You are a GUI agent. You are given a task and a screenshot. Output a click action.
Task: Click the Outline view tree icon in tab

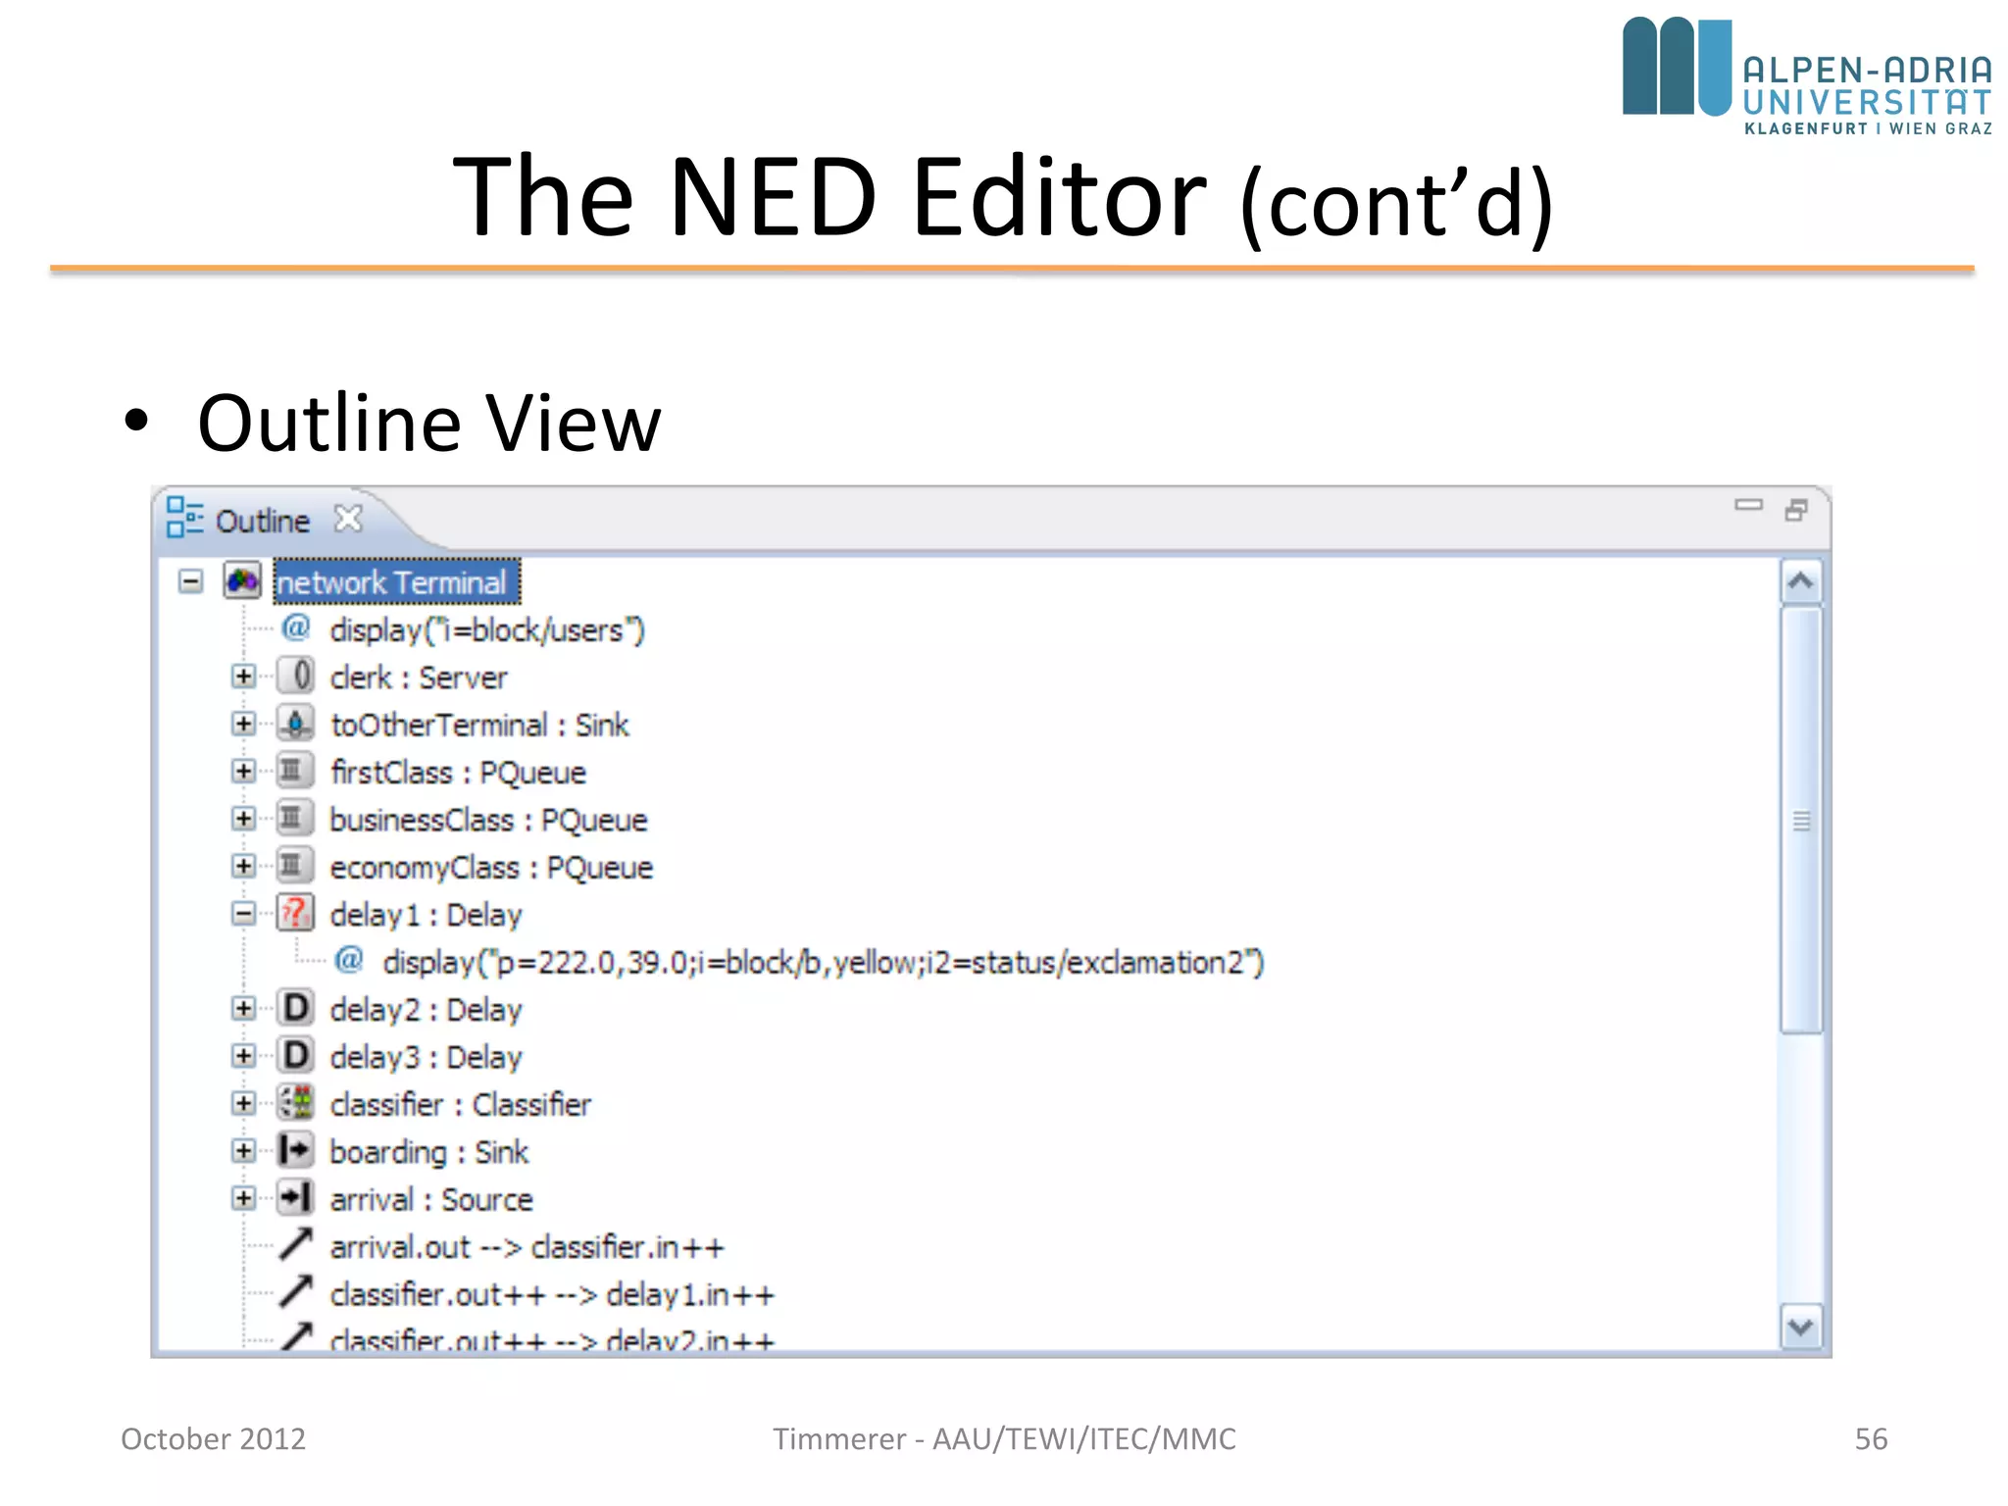tap(184, 518)
